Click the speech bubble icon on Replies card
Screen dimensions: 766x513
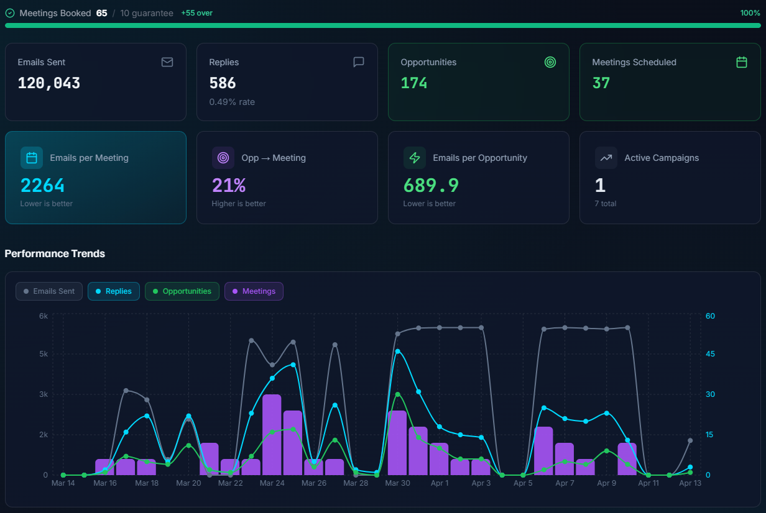[359, 62]
